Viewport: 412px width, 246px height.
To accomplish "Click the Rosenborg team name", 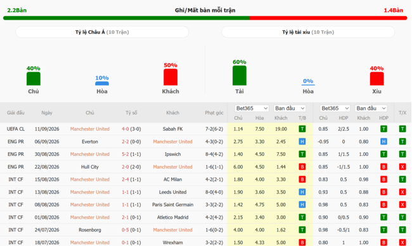I will pyautogui.click(x=89, y=230).
